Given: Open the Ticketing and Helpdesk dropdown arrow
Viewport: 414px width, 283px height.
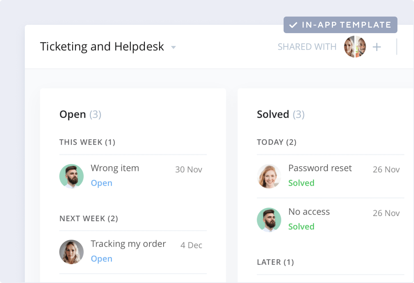Looking at the screenshot, I should [174, 47].
